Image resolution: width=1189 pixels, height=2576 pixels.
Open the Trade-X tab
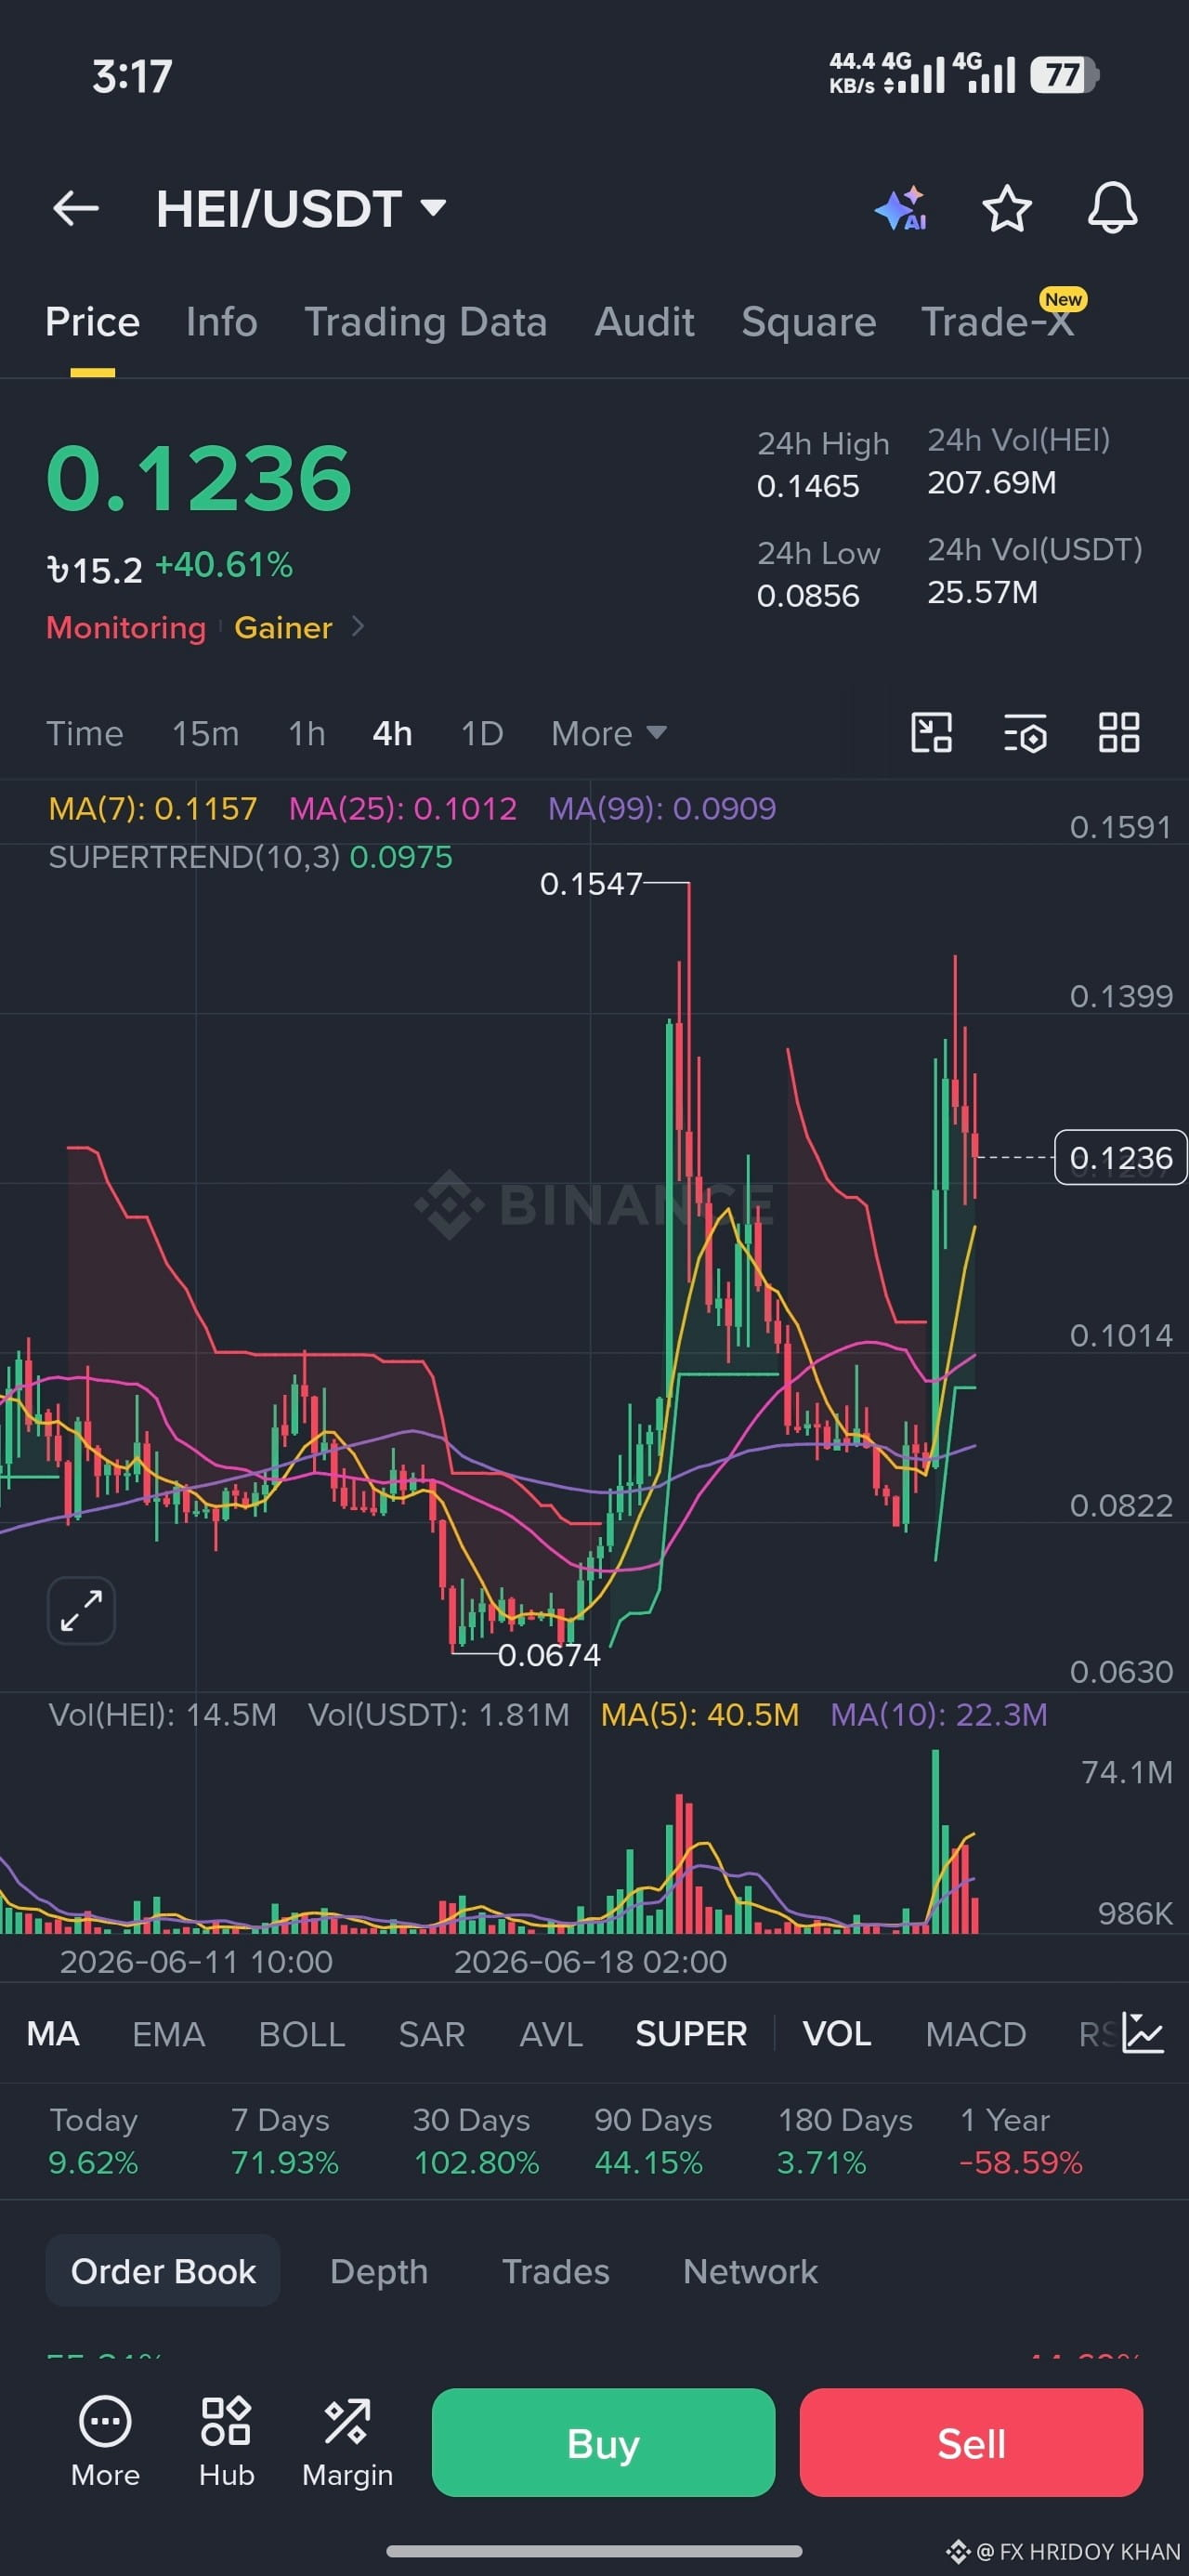pos(998,322)
